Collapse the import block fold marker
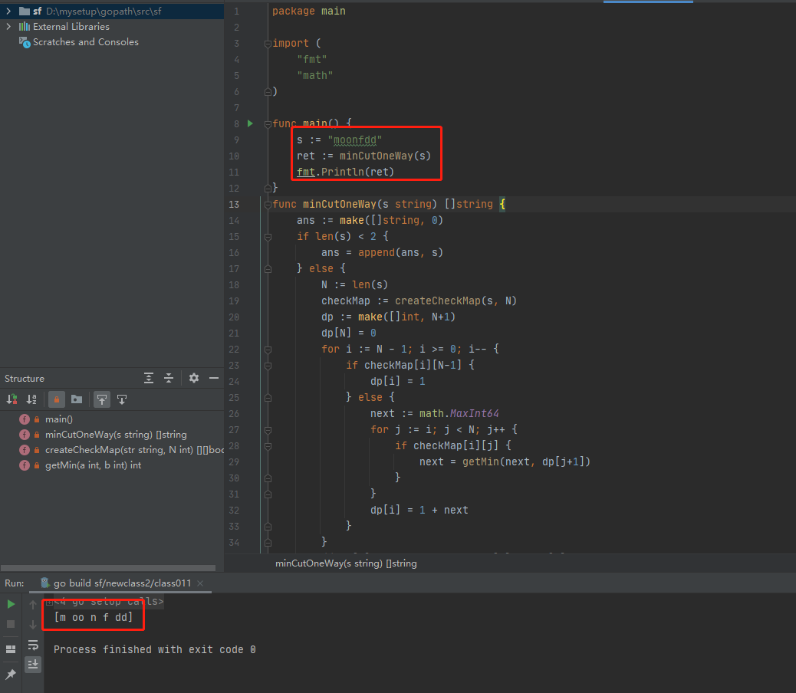The height and width of the screenshot is (693, 796). pyautogui.click(x=268, y=44)
